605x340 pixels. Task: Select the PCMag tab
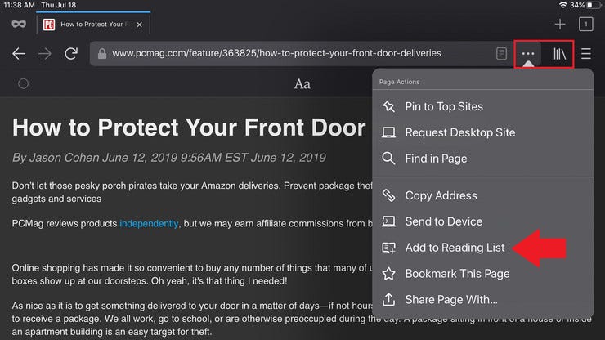(93, 25)
